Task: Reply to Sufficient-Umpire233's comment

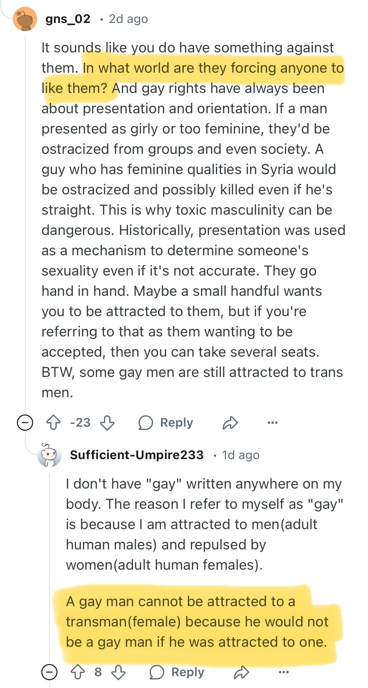Action: pos(177,672)
